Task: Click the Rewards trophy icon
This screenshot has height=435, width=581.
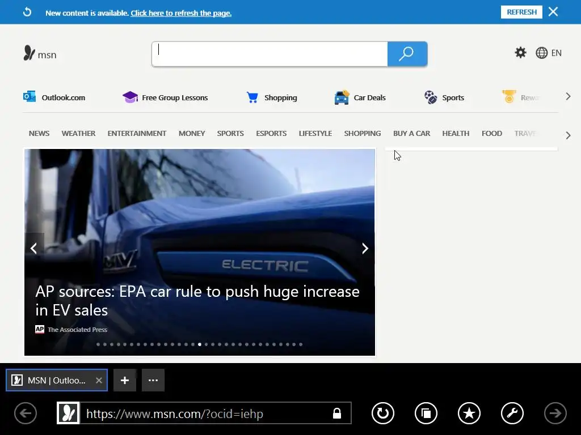Action: [509, 96]
